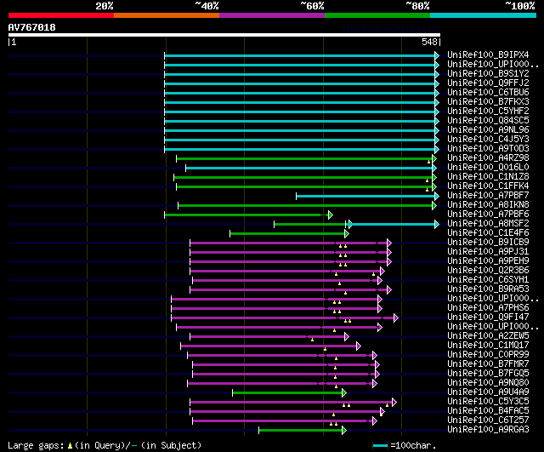Select the UniRef100_B7FMR7 label

(x=488, y=364)
